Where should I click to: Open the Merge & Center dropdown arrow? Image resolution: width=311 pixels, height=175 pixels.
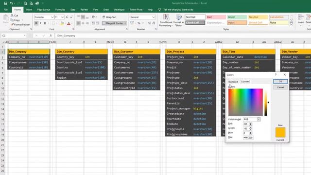125,23
